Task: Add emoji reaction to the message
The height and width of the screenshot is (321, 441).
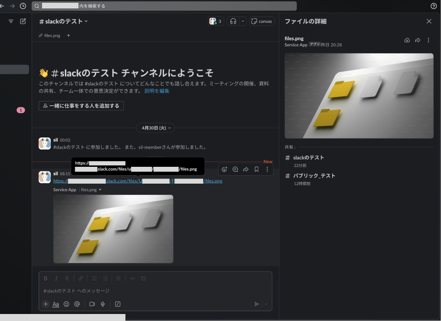Action: (x=224, y=169)
